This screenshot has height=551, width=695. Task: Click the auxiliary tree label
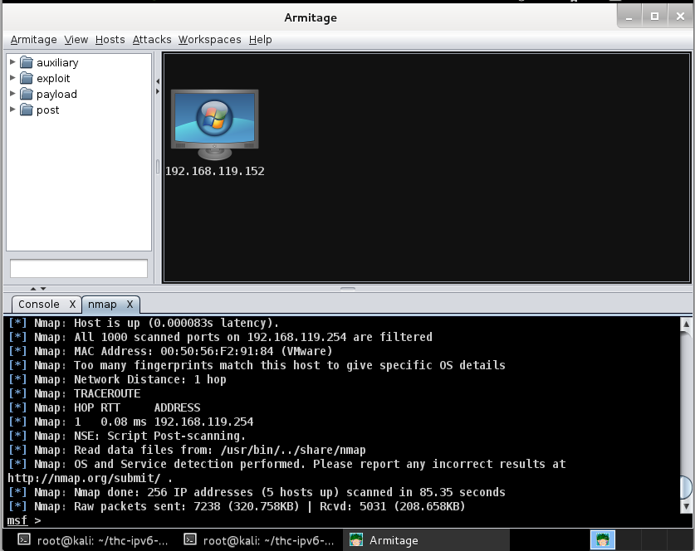57,63
